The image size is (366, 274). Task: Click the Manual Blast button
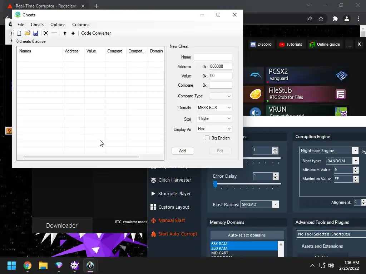(x=168, y=220)
